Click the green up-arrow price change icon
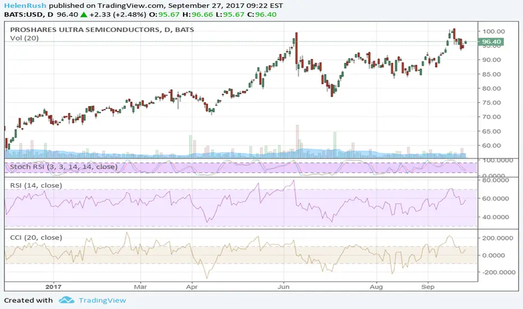Image resolution: width=523 pixels, height=309 pixels. [84, 15]
